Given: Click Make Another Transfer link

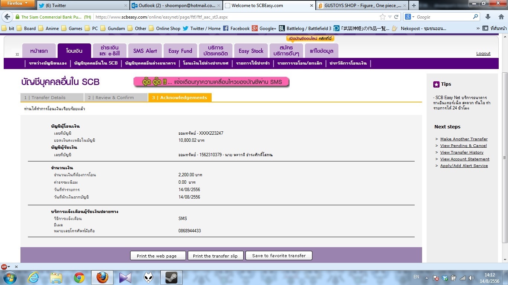Looking at the screenshot, I should tap(464, 139).
